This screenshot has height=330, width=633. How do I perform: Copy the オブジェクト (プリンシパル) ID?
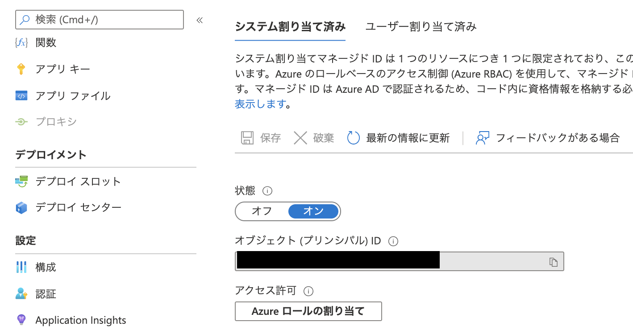pyautogui.click(x=554, y=261)
